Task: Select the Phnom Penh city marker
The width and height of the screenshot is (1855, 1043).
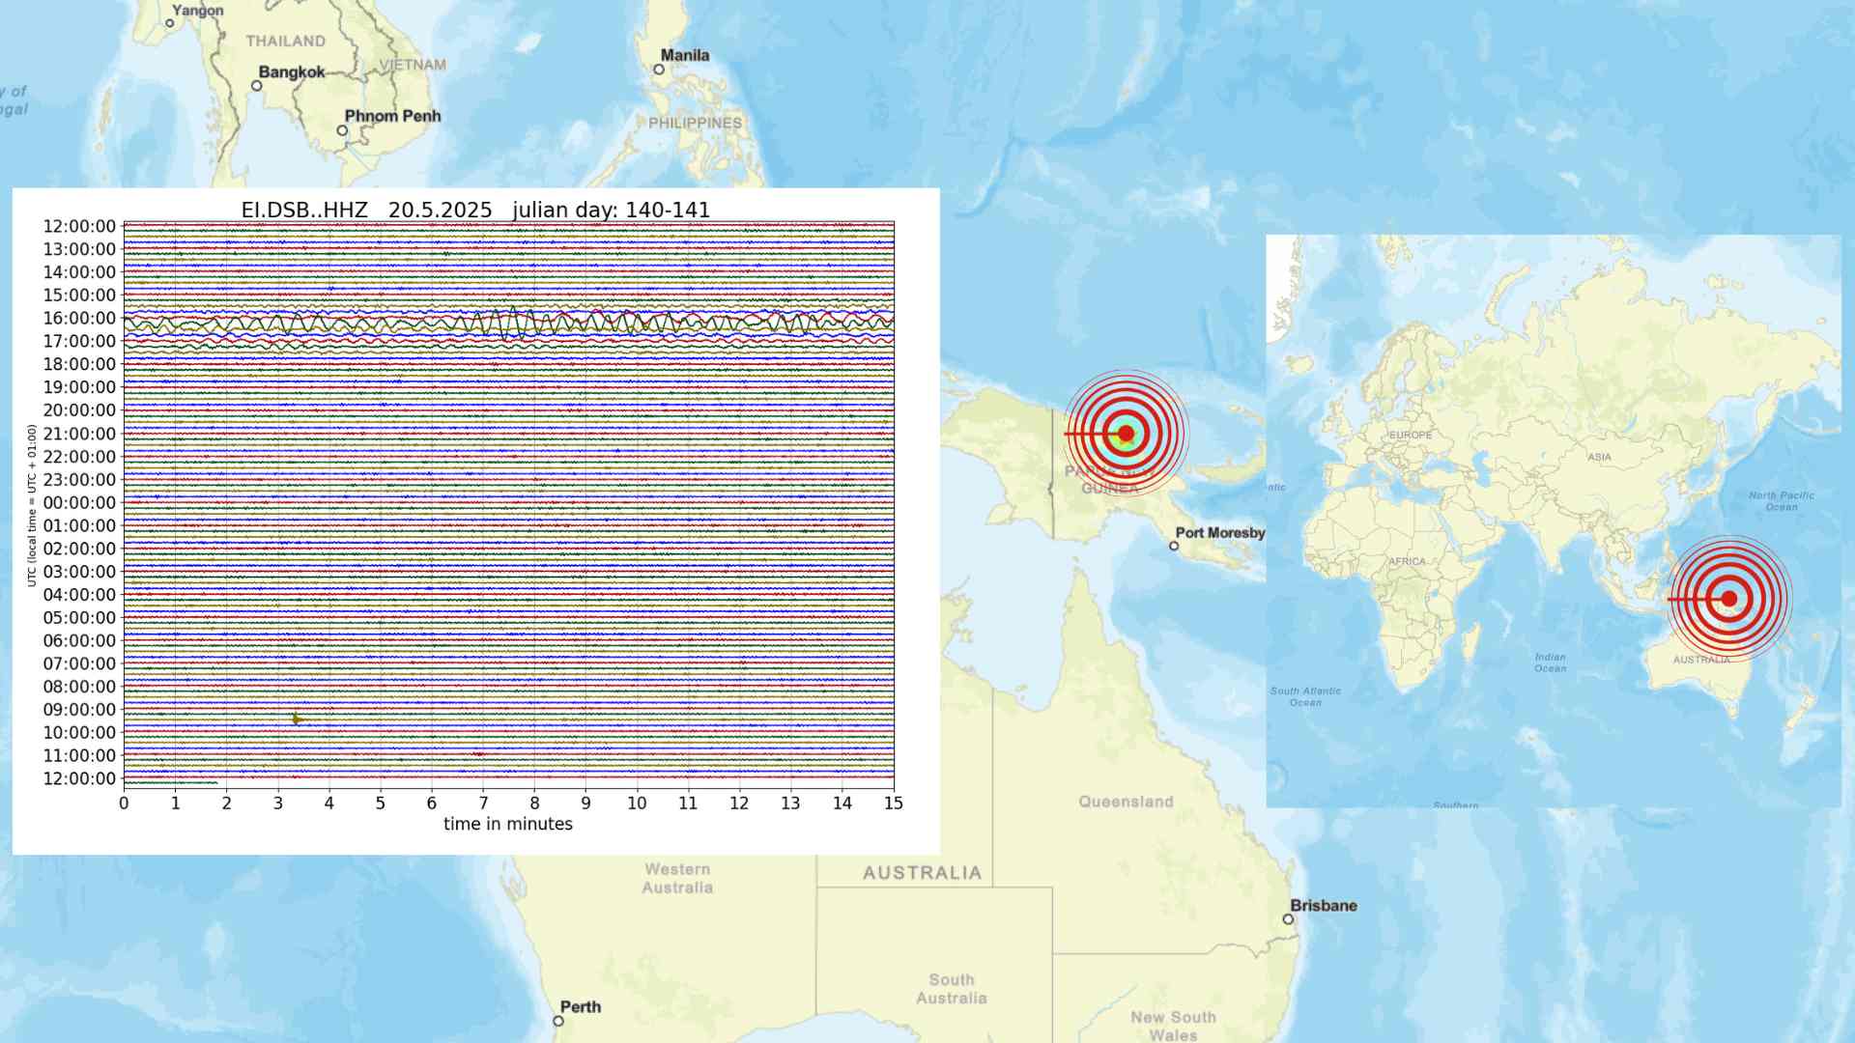Action: point(342,130)
